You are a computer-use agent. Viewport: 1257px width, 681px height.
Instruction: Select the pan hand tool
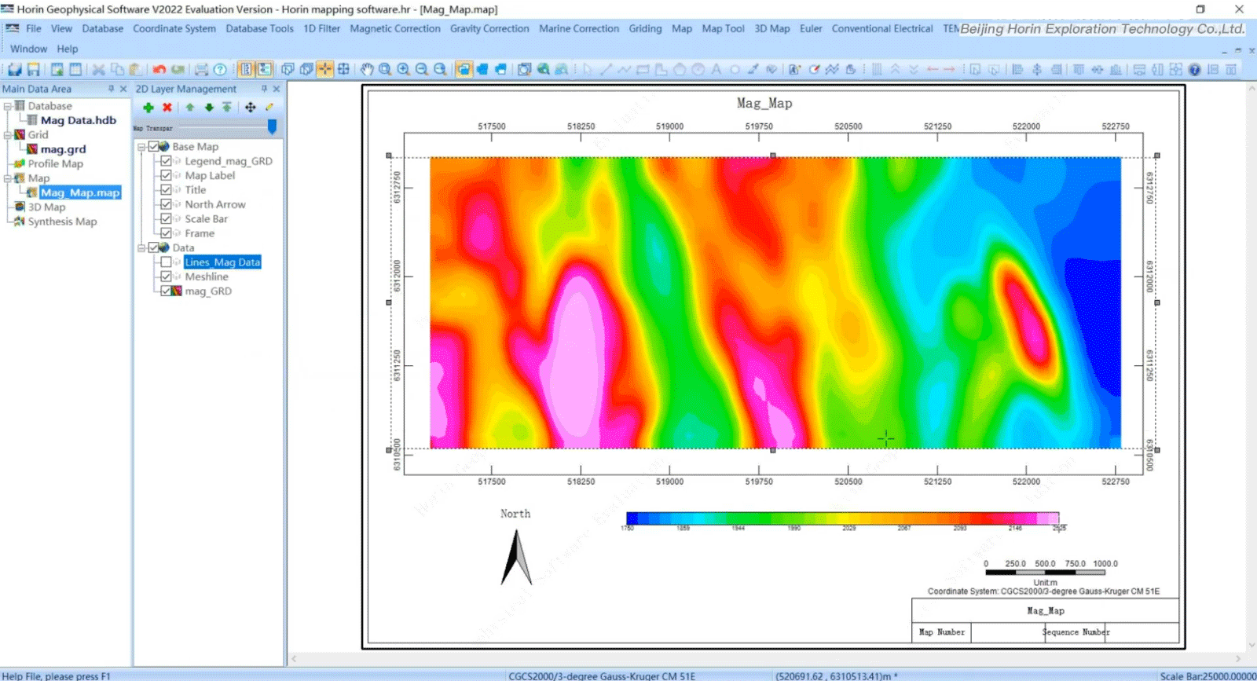[367, 69]
